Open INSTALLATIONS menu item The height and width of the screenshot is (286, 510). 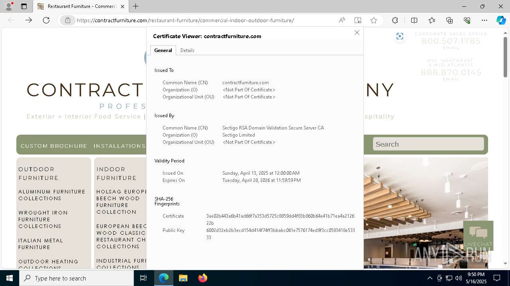tap(119, 146)
